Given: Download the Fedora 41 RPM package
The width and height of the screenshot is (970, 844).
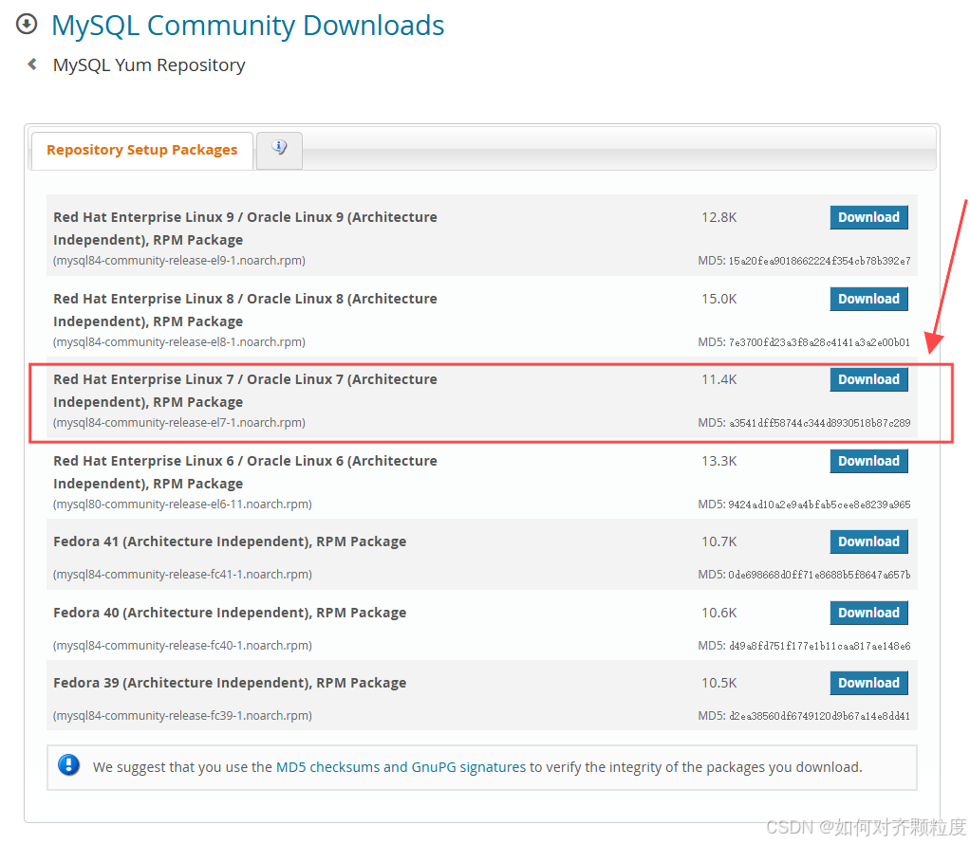Looking at the screenshot, I should click(868, 541).
